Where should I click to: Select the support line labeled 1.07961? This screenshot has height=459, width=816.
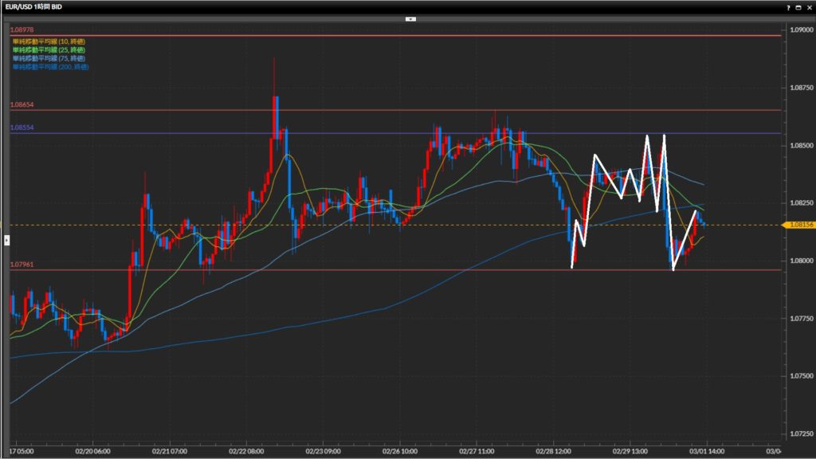[398, 269]
